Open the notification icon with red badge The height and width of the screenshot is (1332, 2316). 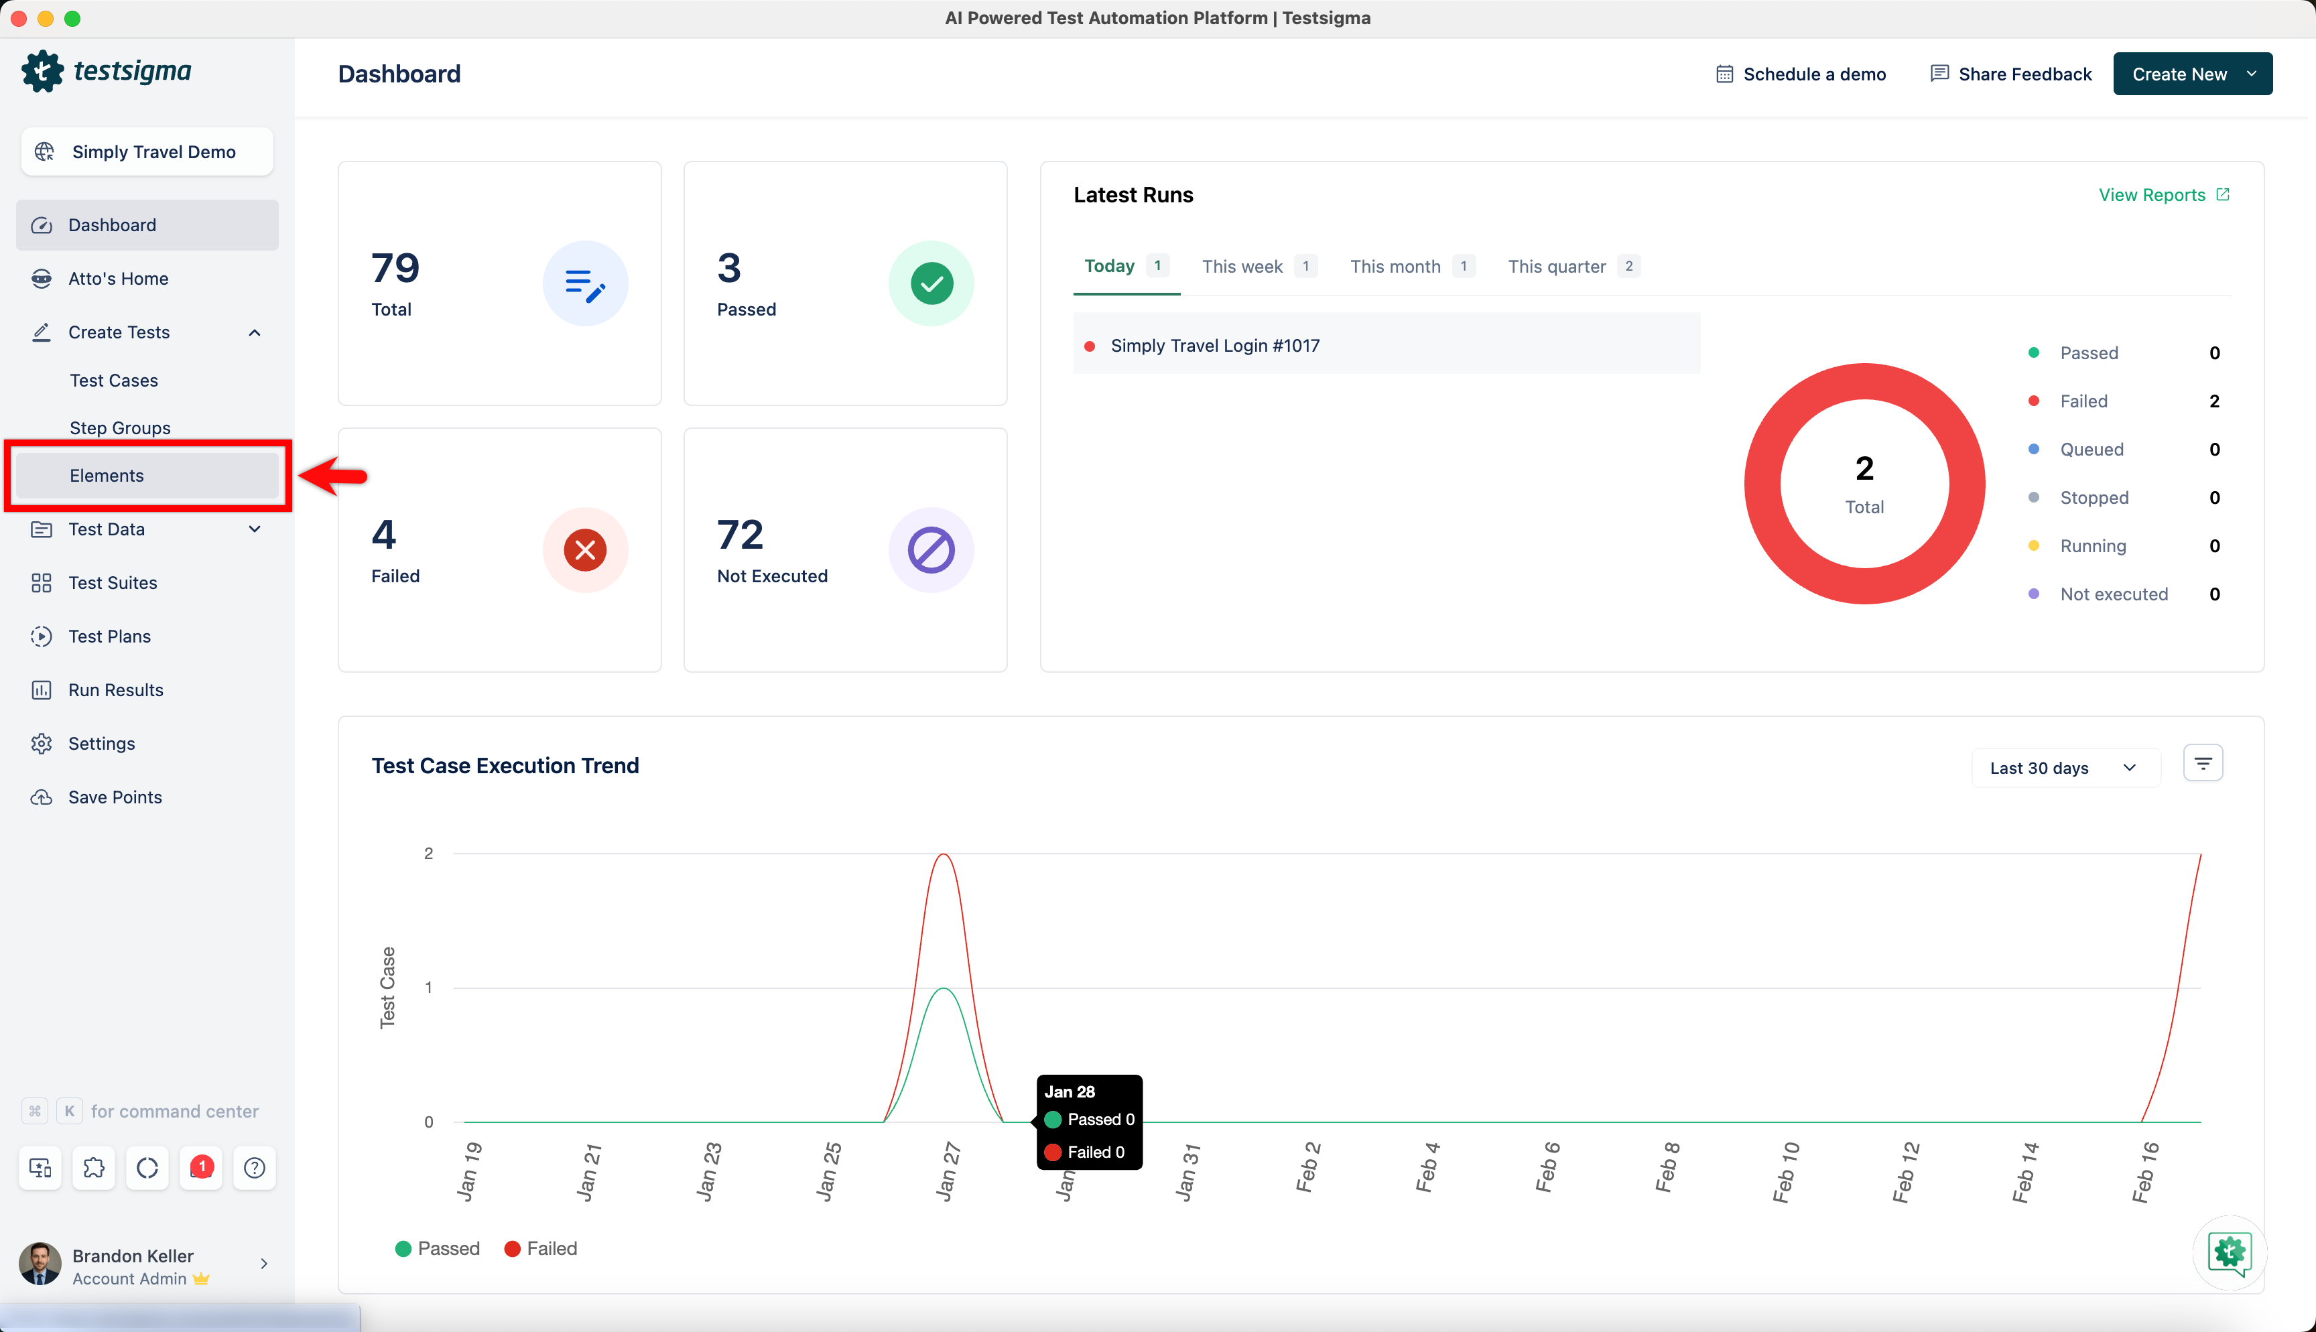[201, 1167]
